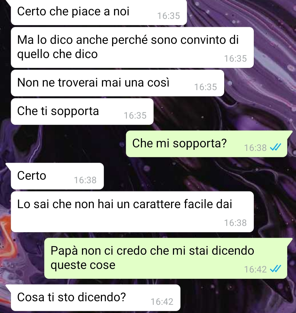
Task: Tap the 16:38 timestamp beside "Certo"
Action: pos(85,180)
